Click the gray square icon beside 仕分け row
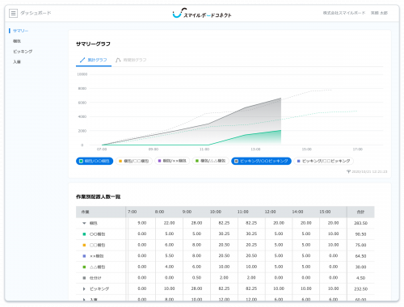The width and height of the screenshot is (404, 307). pos(84,278)
